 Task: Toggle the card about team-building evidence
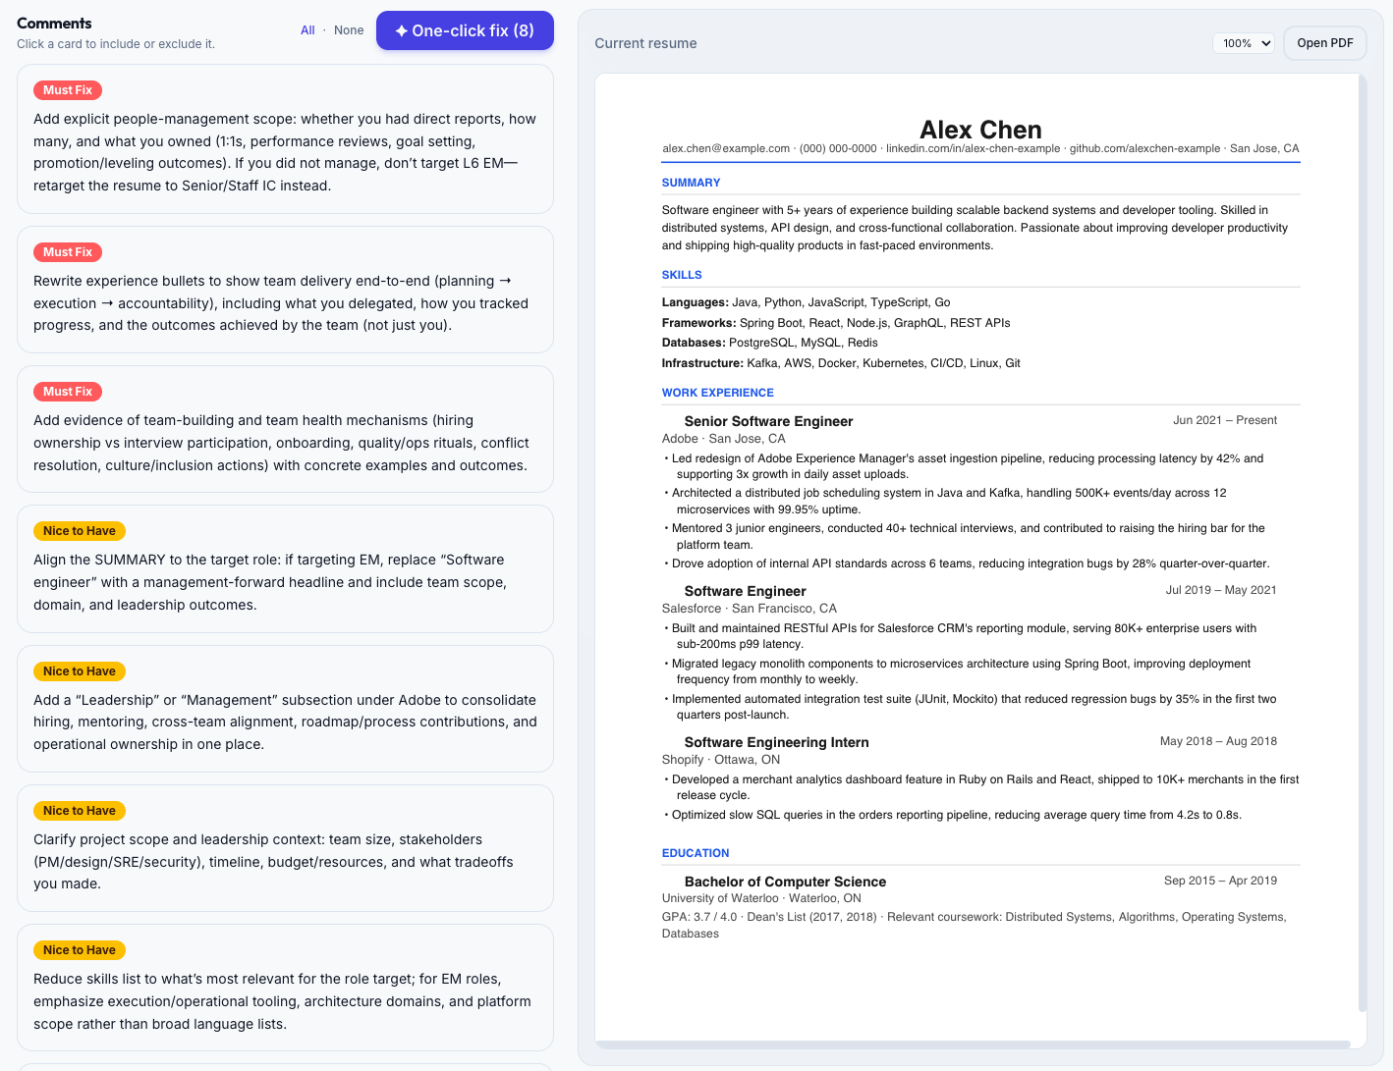[x=285, y=428]
